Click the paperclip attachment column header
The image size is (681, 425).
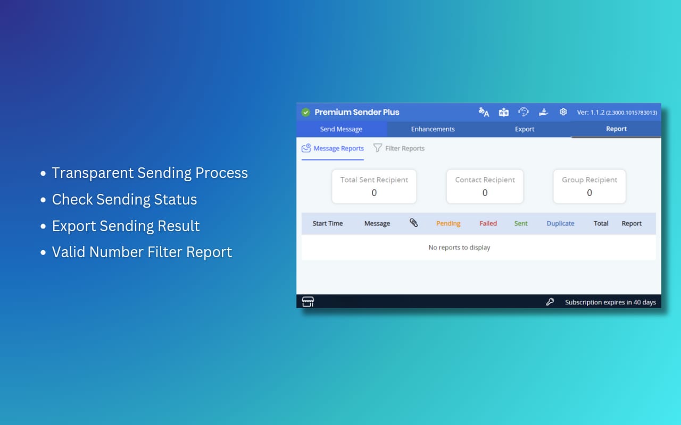[x=414, y=224]
